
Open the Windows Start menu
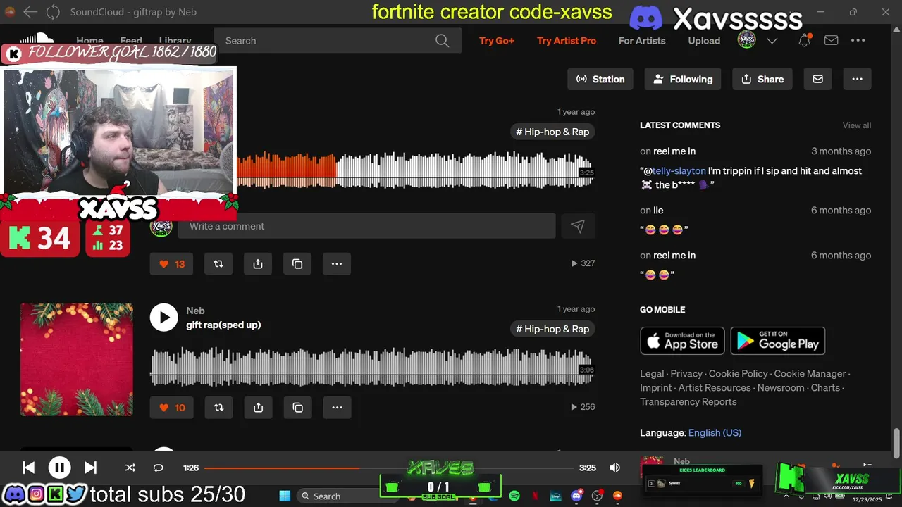pyautogui.click(x=285, y=496)
